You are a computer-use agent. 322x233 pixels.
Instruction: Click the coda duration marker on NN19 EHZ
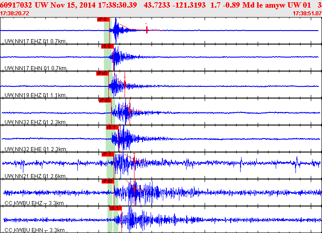[x=125, y=83]
